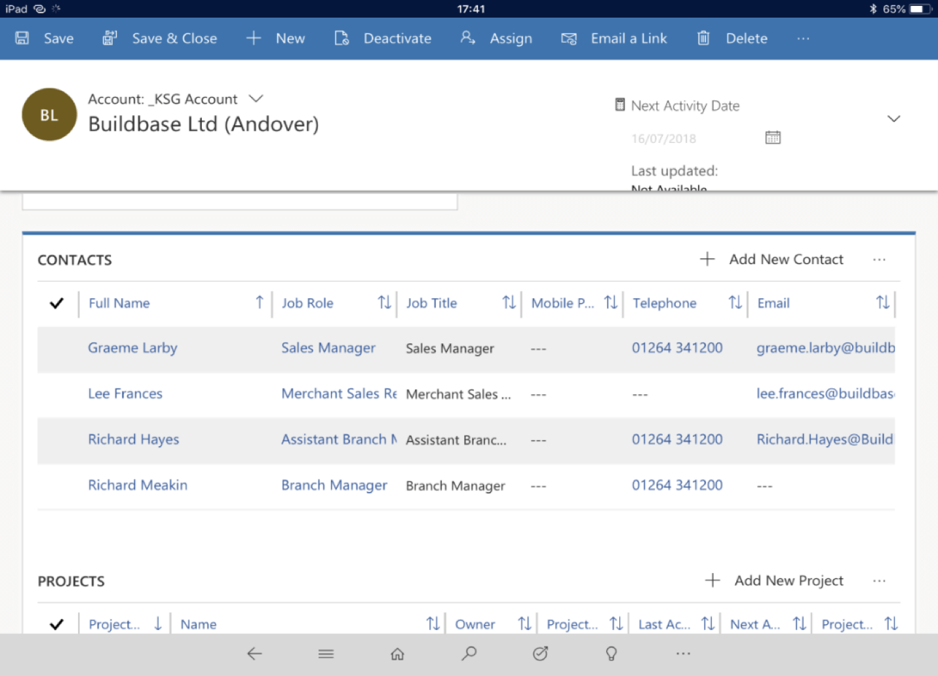Screen dimensions: 938x676
Task: Open Lee Frances contact
Action: click(125, 394)
